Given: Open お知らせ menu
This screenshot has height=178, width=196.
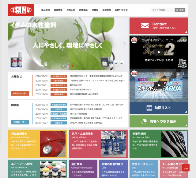Looking at the screenshot, I should point(71,10).
